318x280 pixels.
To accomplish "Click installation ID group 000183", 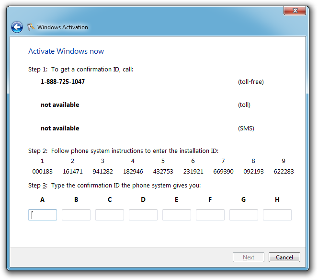I will [42, 171].
